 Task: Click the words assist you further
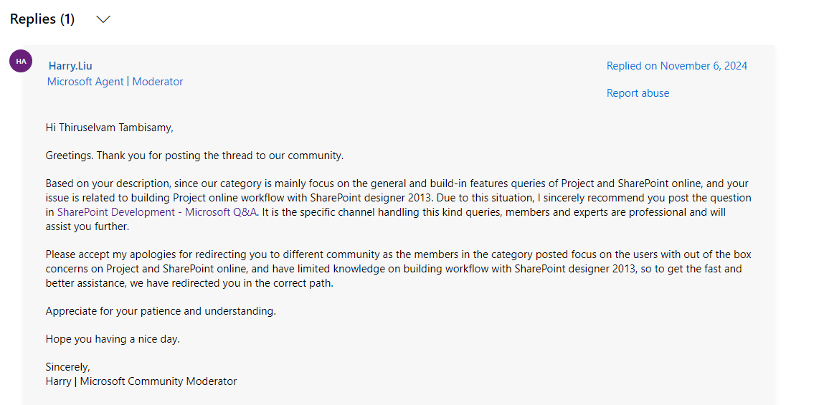[x=85, y=227]
